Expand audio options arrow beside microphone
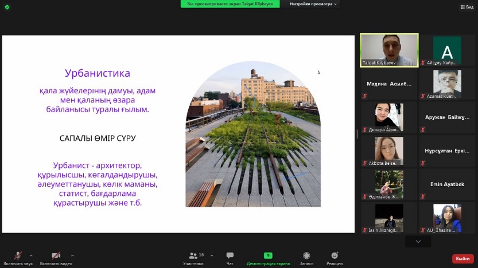 [x=31, y=255]
